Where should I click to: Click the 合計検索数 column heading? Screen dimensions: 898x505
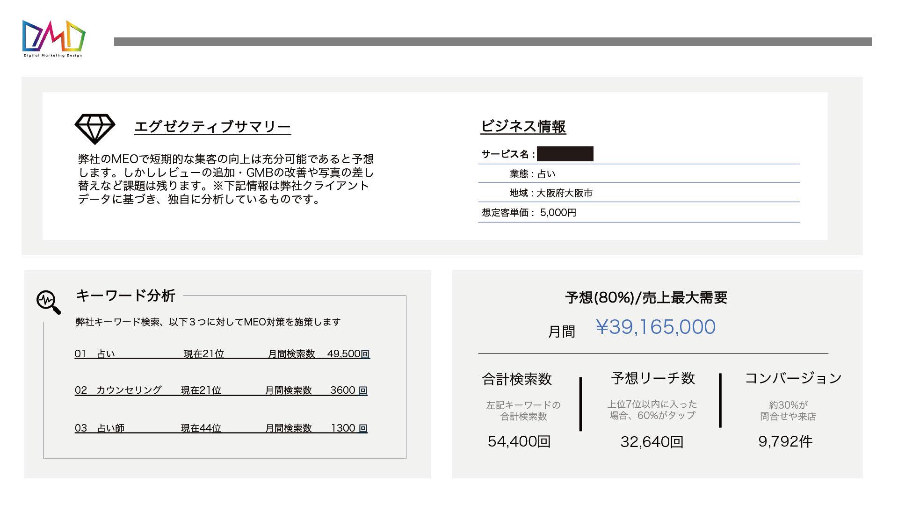(x=517, y=379)
